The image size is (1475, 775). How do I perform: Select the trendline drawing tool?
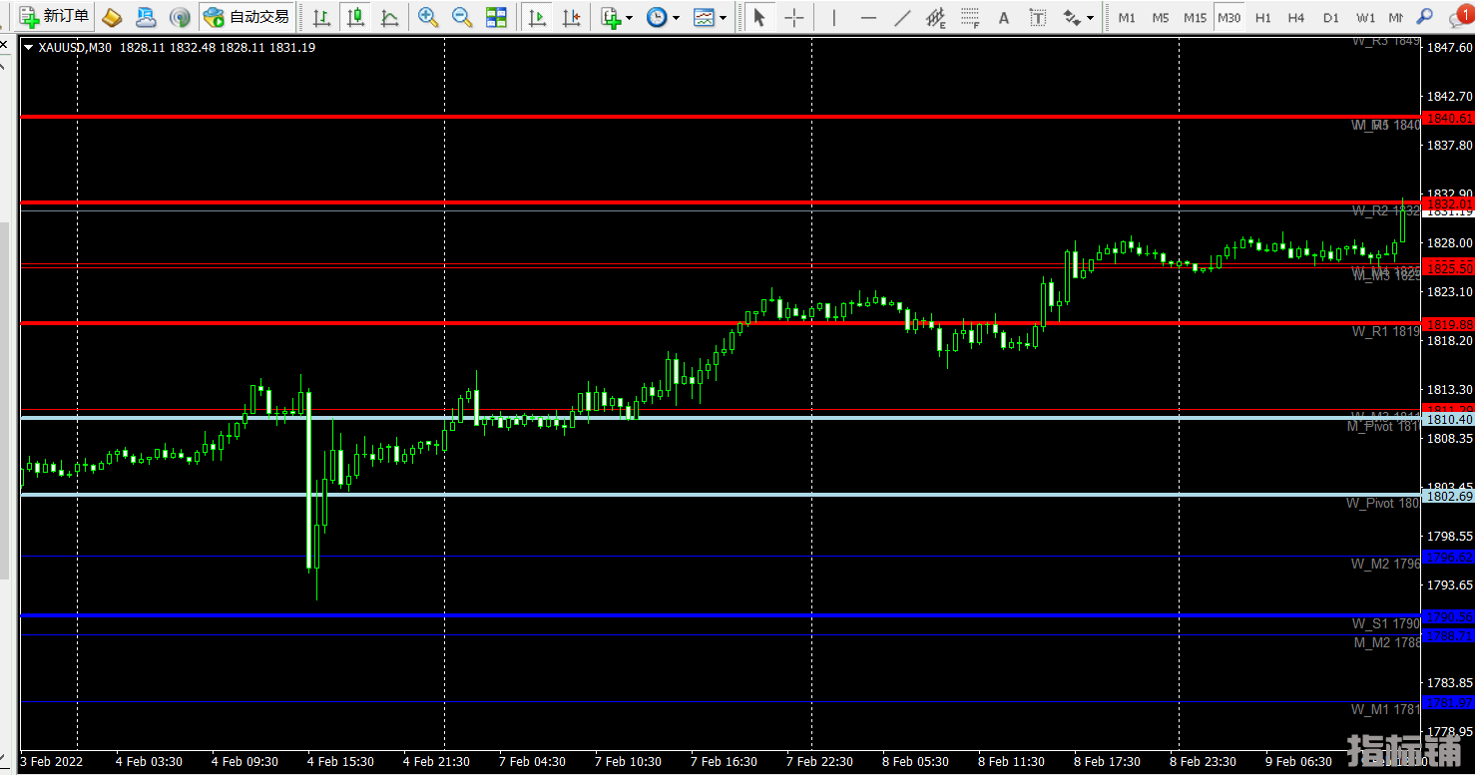(x=902, y=17)
